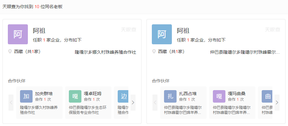Open the green 嘎 avatar for 嘎卓旺姆
The width and height of the screenshot is (288, 126).
pyautogui.click(x=75, y=96)
